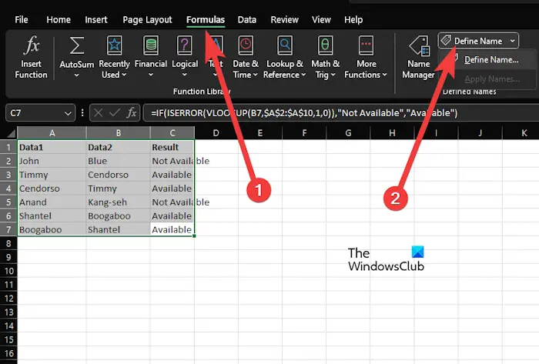Viewport: 539px width, 364px height.
Task: Select the cell containing Blue
Action: click(119, 161)
